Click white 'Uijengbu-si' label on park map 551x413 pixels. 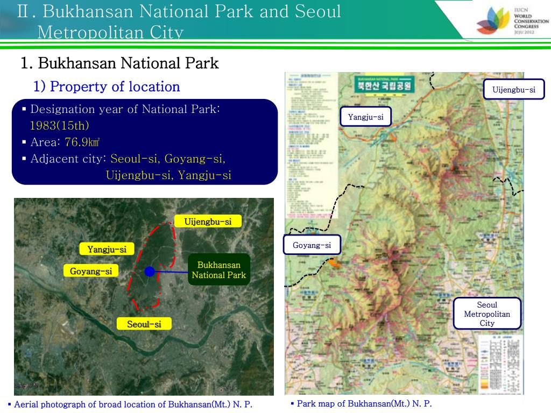click(x=514, y=90)
